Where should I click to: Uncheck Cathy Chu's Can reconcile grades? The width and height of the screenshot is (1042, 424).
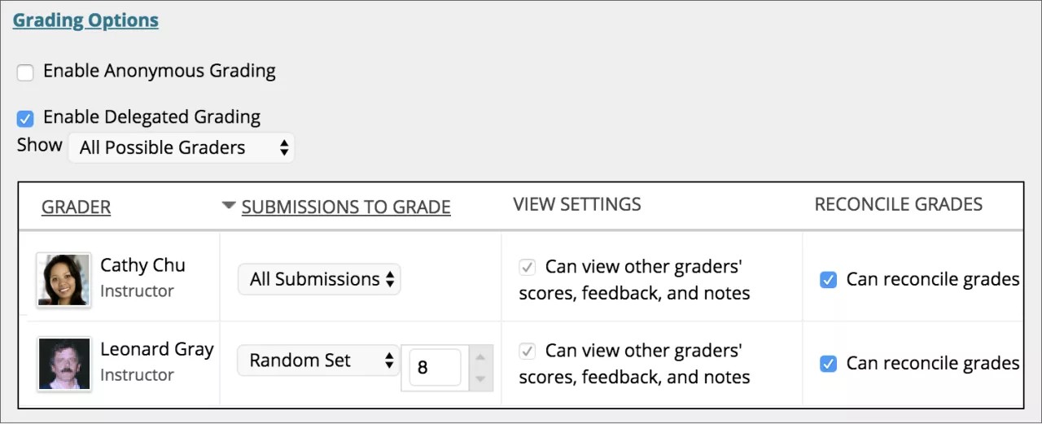point(828,280)
